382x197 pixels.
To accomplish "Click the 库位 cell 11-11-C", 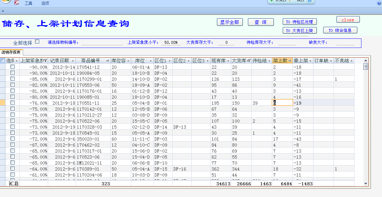I will (x=142, y=139).
